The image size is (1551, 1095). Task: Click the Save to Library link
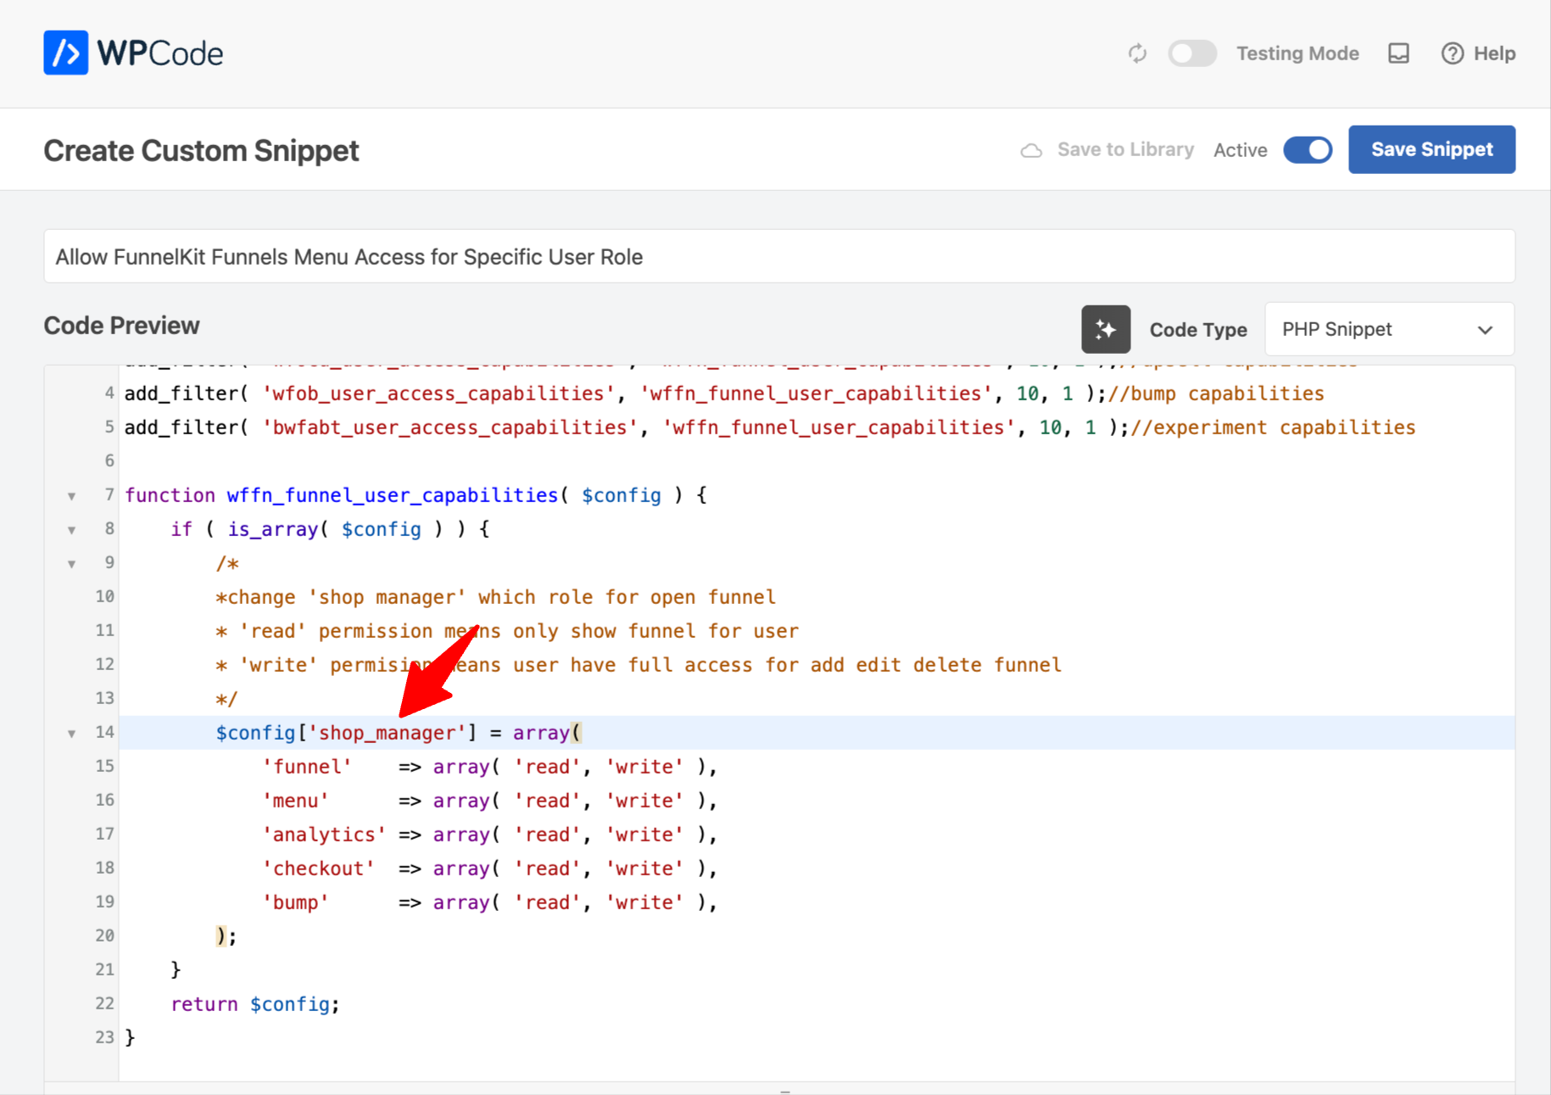(x=1125, y=149)
